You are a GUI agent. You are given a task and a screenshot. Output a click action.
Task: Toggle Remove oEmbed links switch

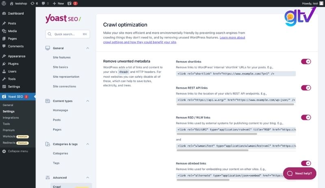pyautogui.click(x=306, y=163)
